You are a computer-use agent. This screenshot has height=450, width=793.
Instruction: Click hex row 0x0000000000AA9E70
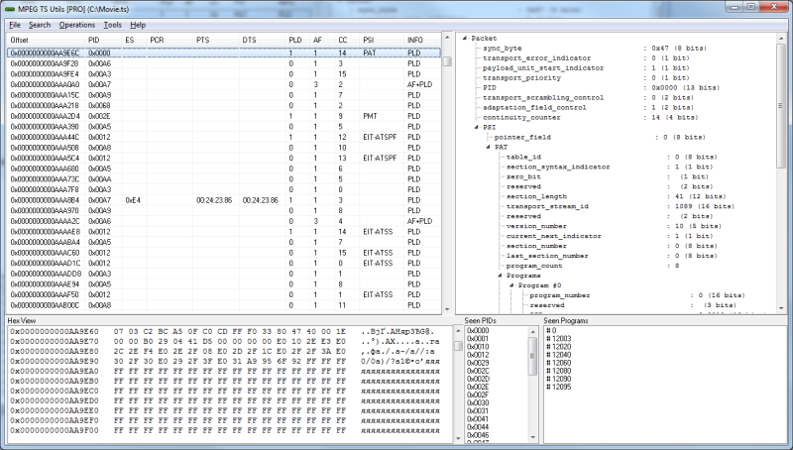225,341
